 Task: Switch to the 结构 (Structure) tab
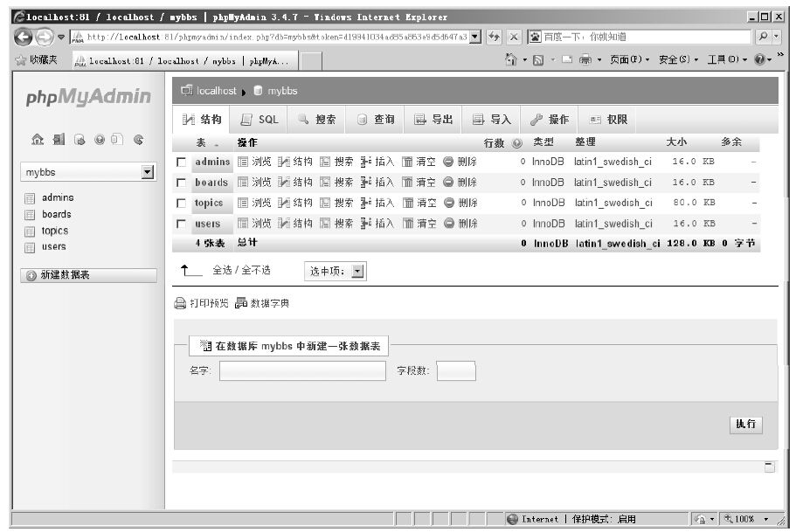(x=202, y=120)
